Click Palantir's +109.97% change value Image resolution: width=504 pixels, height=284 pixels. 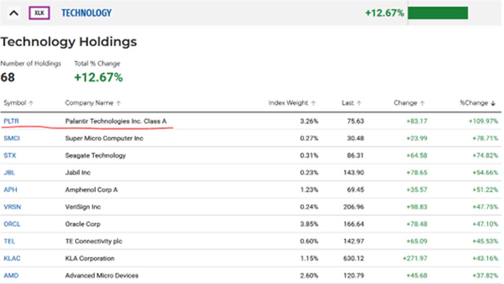[483, 121]
